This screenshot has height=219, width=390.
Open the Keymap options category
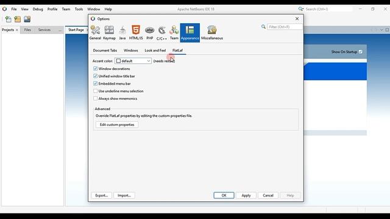coord(109,32)
